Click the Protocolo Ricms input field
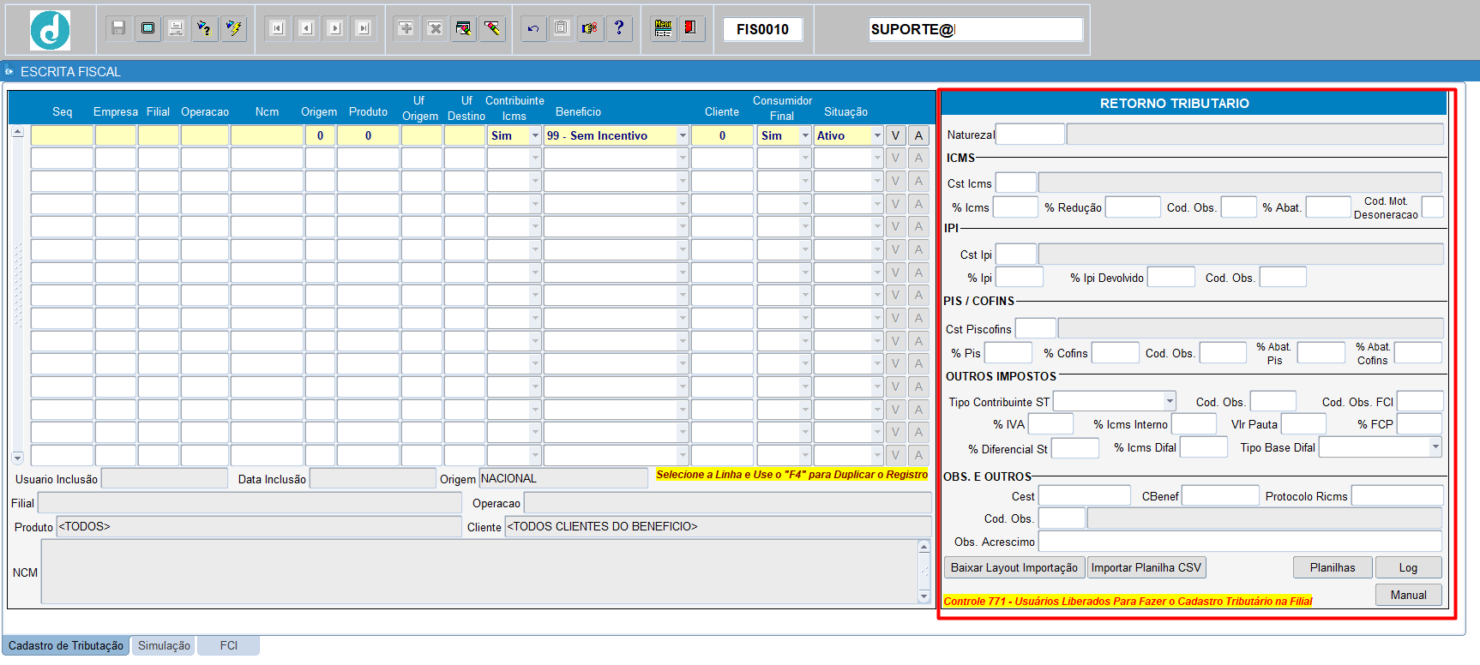This screenshot has height=665, width=1480. (x=1397, y=495)
